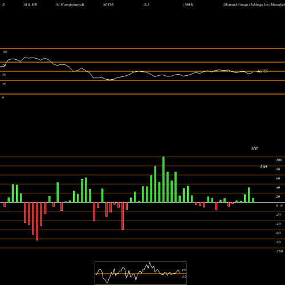Screen dimensions: 285x285
Task: Click the 50 label on RSI axis
Action: pyautogui.click(x=4, y=75)
